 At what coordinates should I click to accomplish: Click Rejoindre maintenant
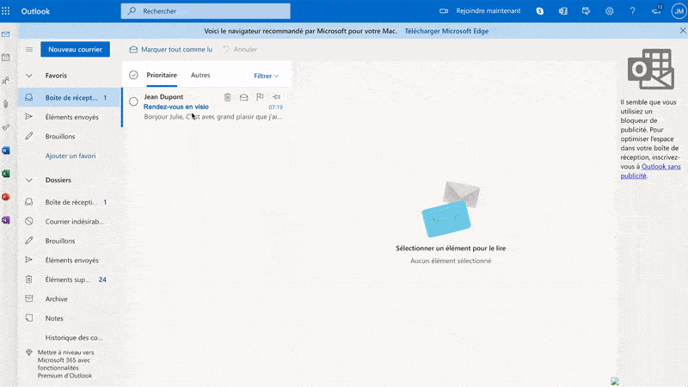point(488,11)
